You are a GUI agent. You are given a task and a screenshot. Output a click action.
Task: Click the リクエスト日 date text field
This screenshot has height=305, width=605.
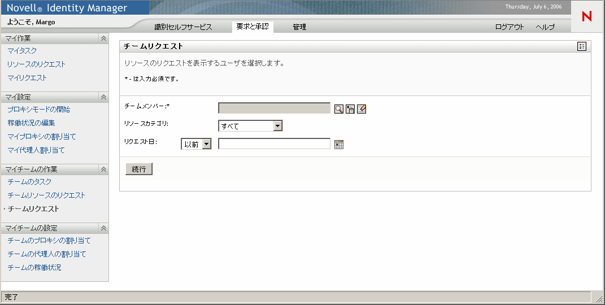[x=275, y=143]
